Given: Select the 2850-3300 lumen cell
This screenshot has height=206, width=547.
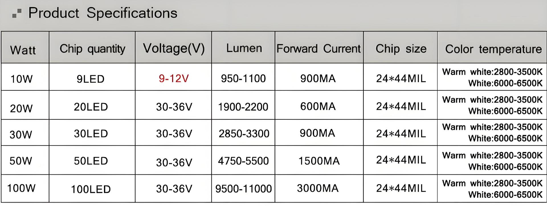Looking at the screenshot, I should coord(244,134).
